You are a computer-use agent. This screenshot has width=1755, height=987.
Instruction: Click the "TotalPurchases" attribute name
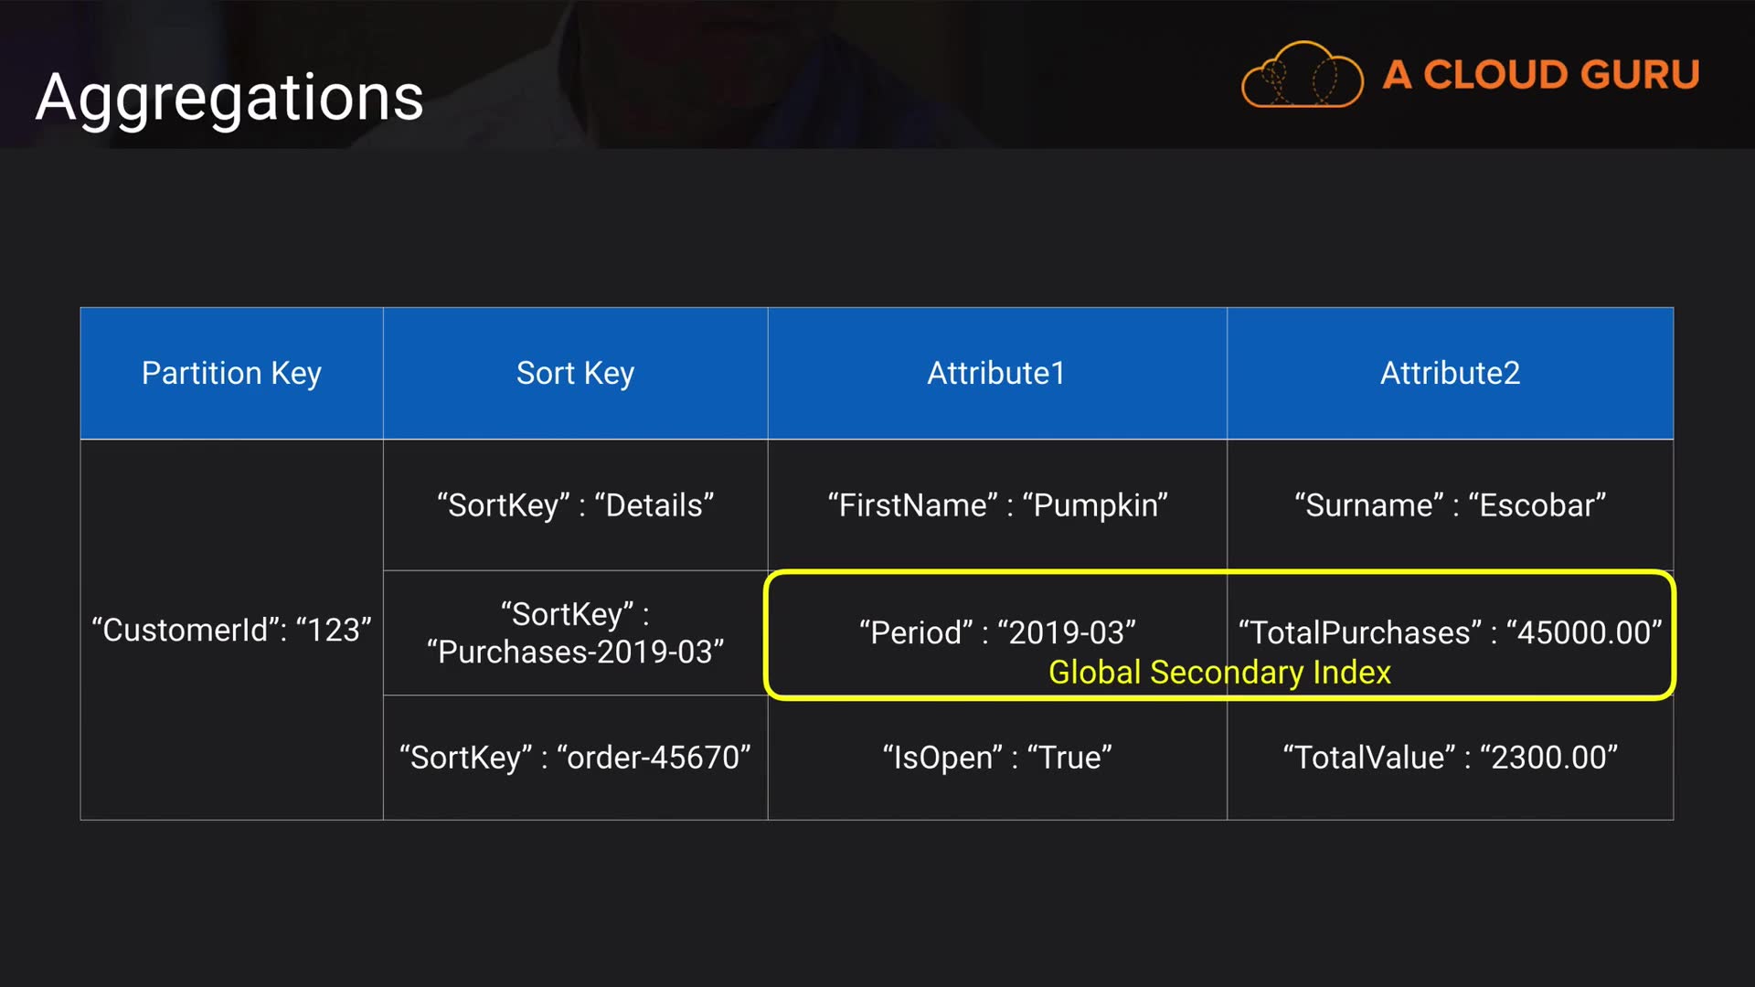(x=1360, y=632)
